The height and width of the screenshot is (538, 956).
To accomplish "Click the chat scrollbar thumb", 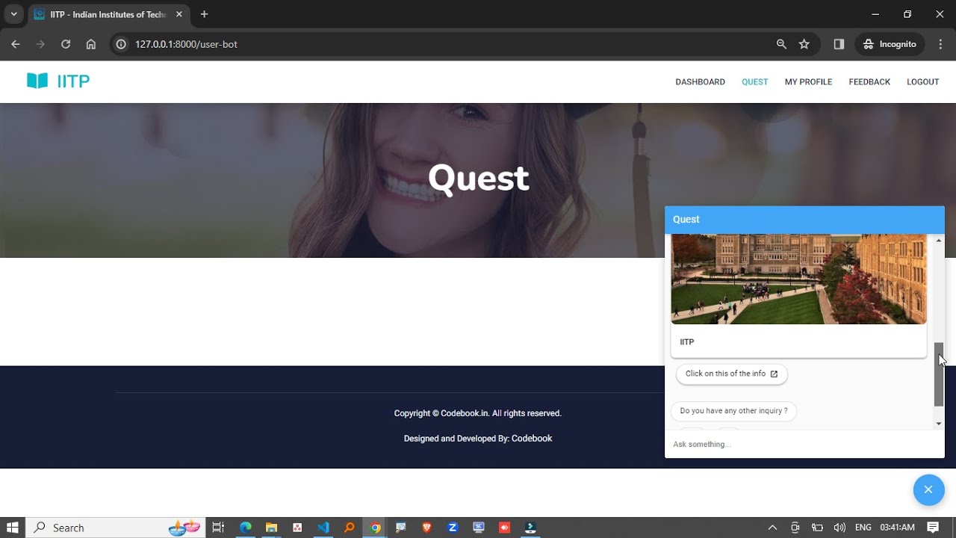I will point(939,374).
